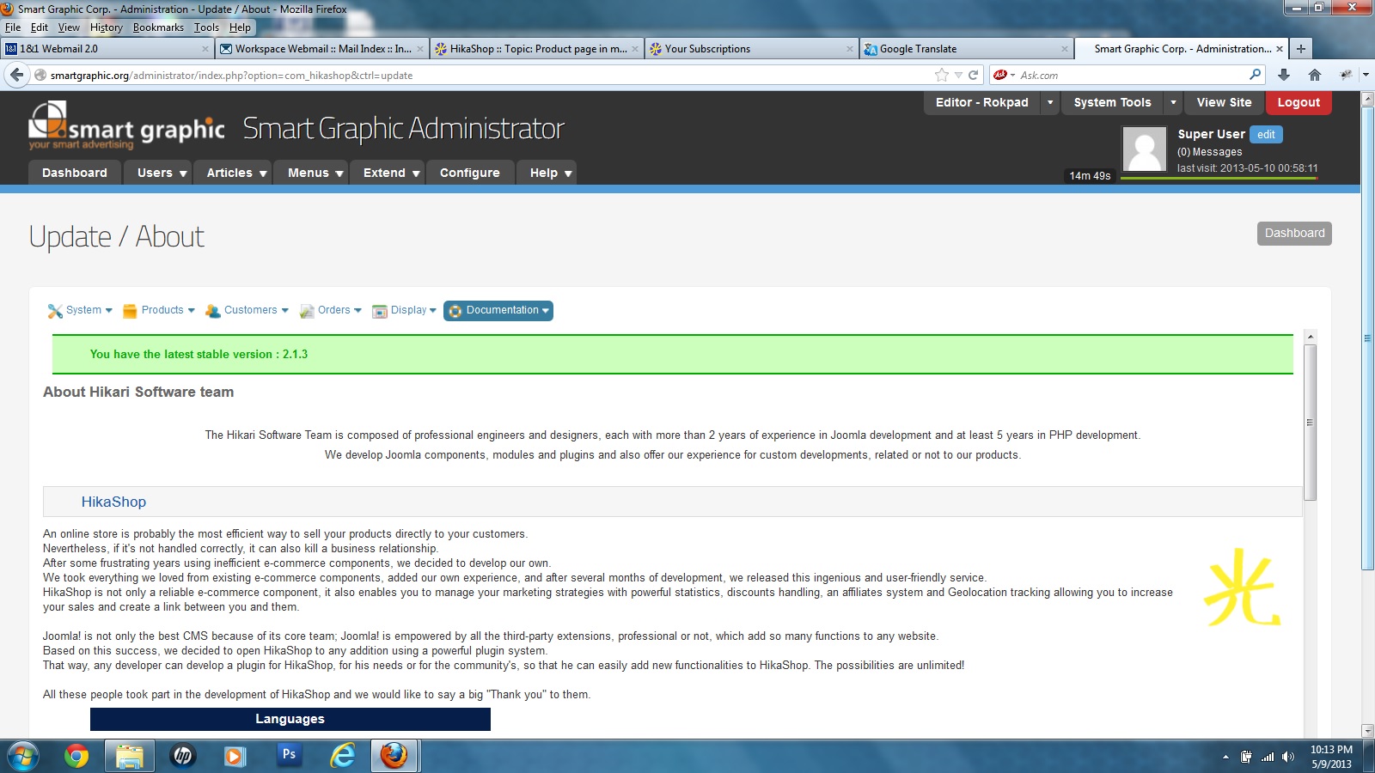1375x773 pixels.
Task: Click the Editor - Rokpad button
Action: tap(981, 102)
